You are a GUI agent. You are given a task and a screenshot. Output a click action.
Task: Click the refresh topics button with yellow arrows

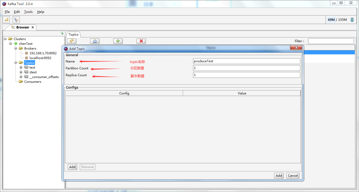(x=72, y=41)
